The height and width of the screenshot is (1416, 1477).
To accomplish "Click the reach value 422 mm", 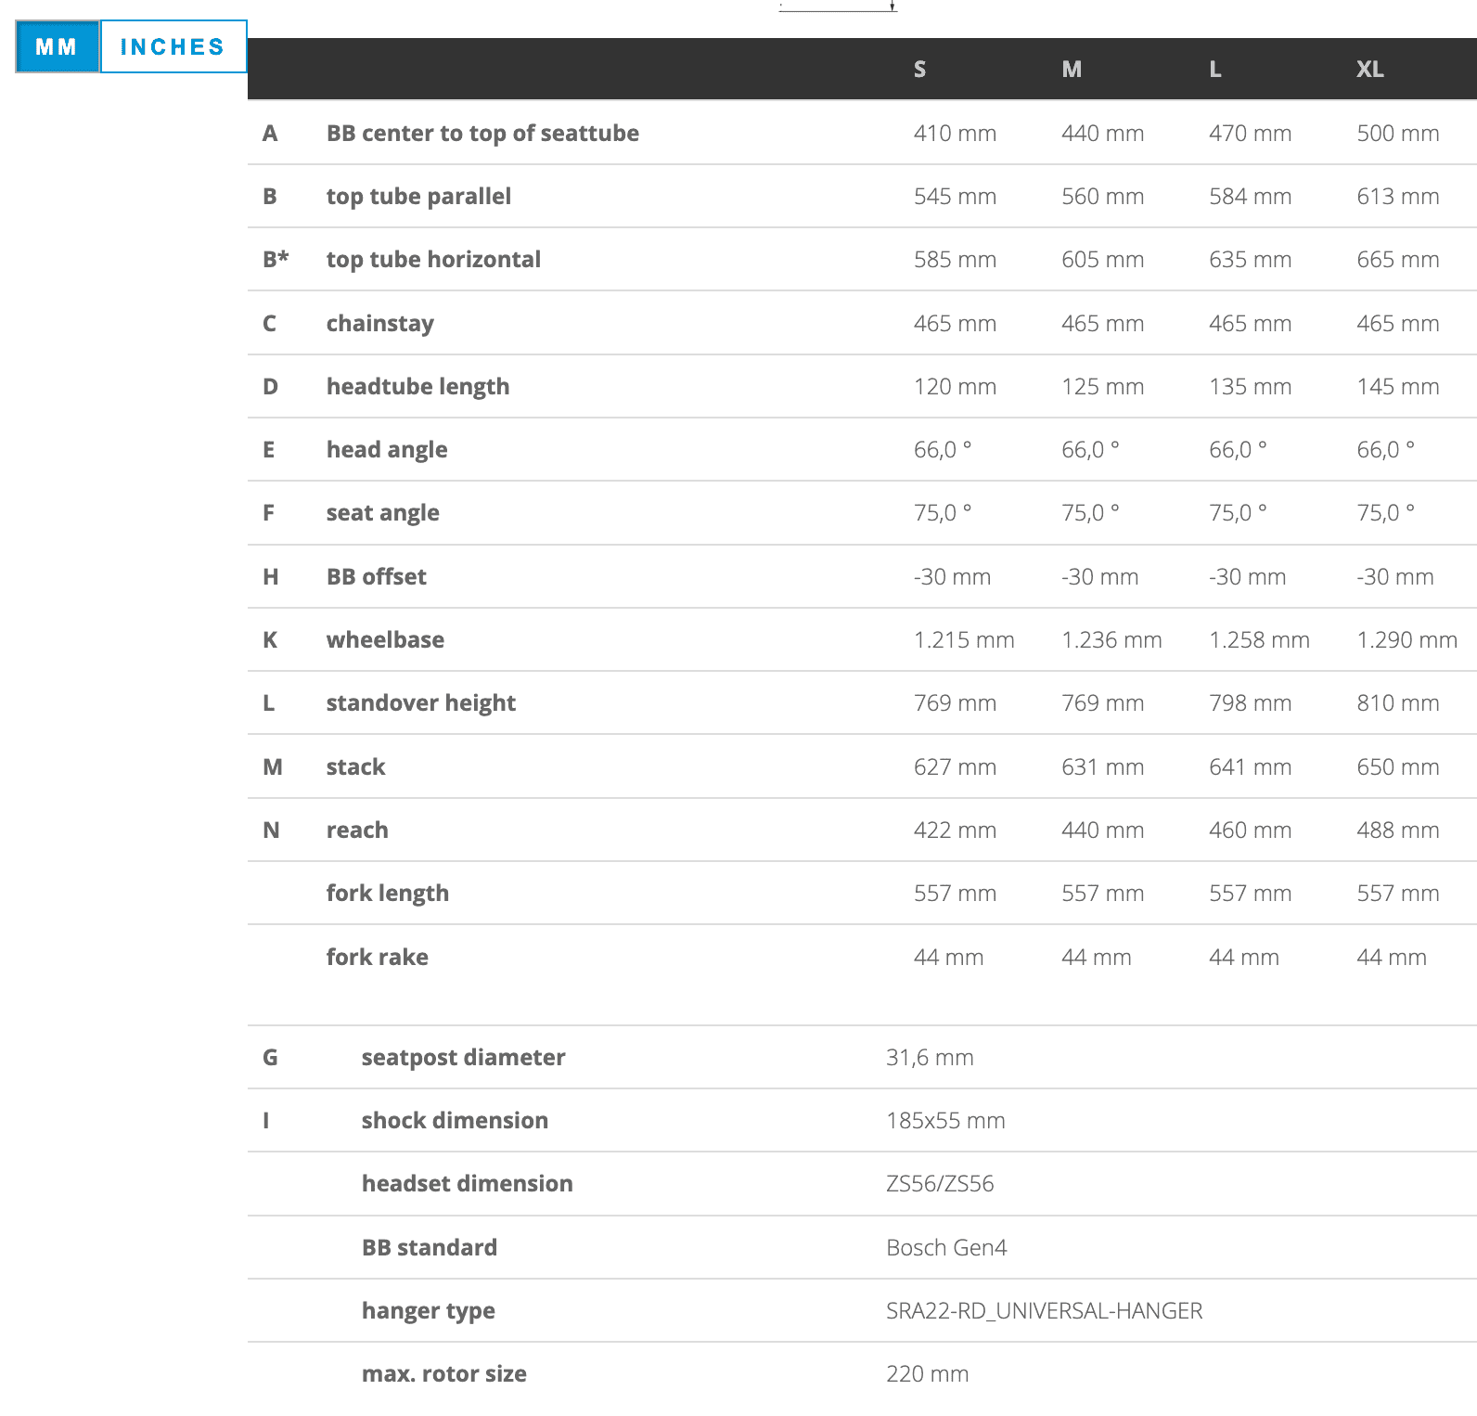I will 954,830.
